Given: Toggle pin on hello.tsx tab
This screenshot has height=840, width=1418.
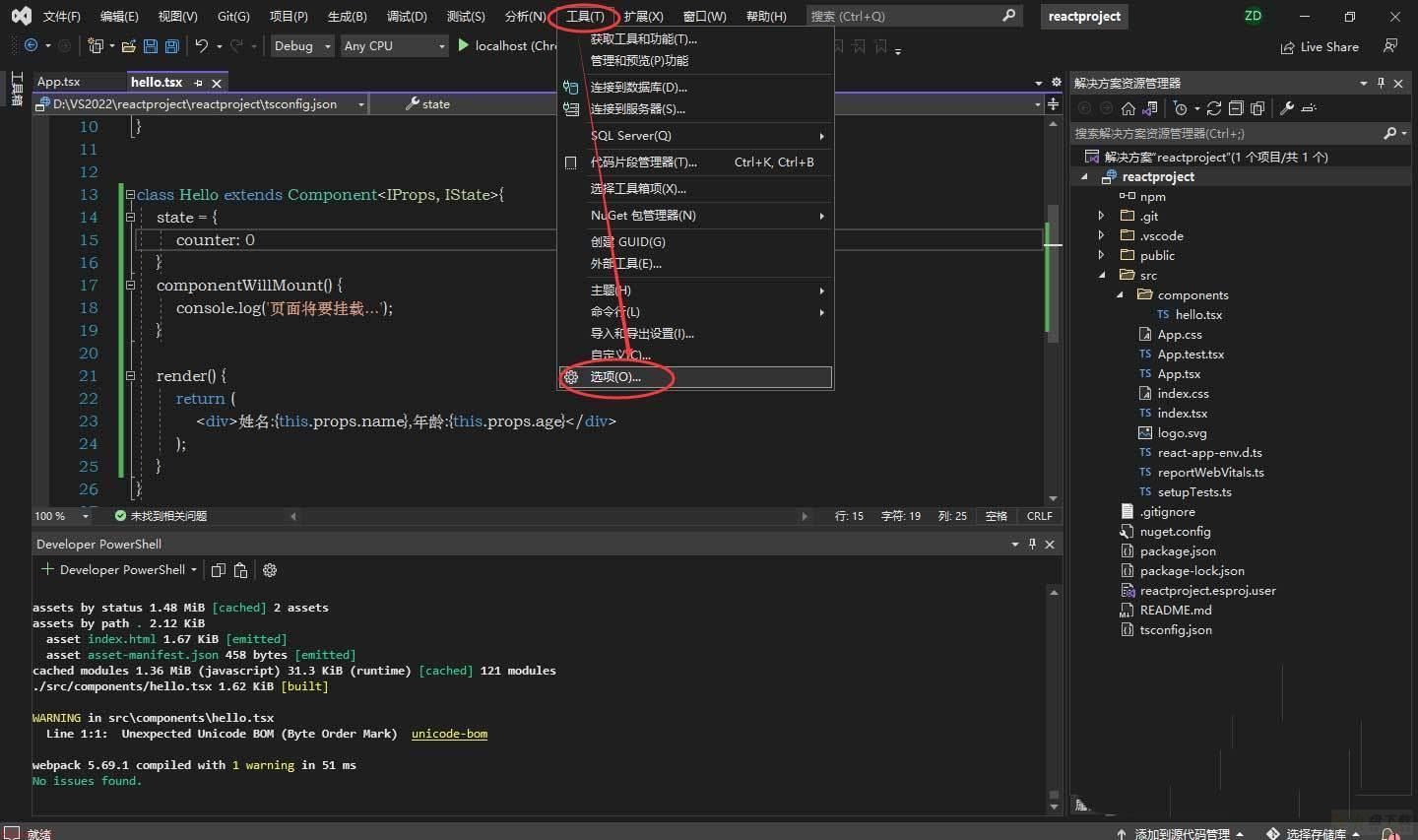Looking at the screenshot, I should pos(198,83).
